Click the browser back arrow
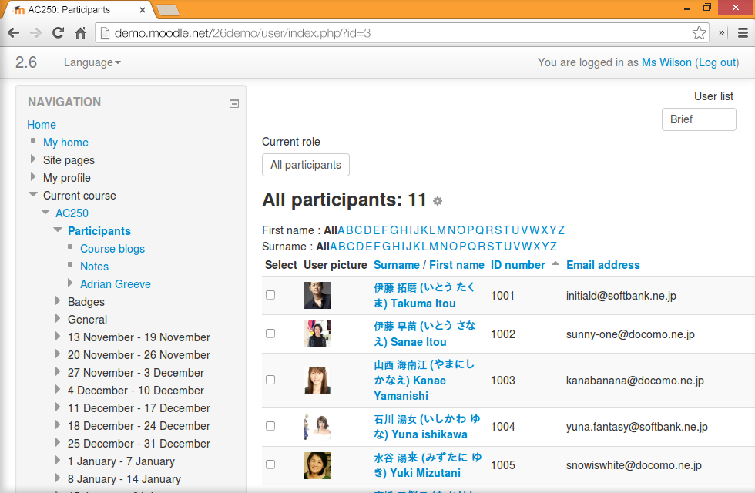Viewport: 755px width, 493px height. pos(13,33)
